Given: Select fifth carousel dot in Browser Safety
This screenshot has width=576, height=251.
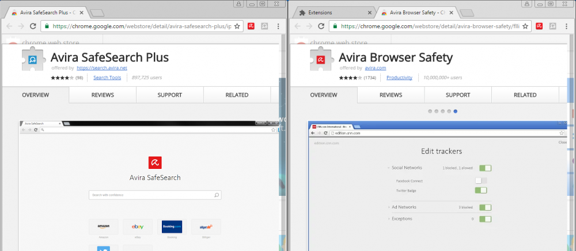Looking at the screenshot, I should pyautogui.click(x=456, y=111).
